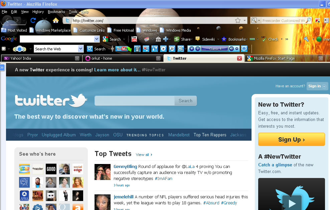Expand Google Toolbar overflow chevron
The image size is (330, 210).
pyautogui.click(x=287, y=39)
